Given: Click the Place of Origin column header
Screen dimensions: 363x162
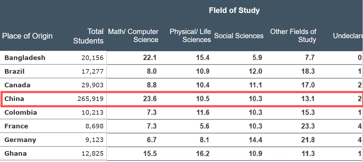Looking at the screenshot, I should [27, 36].
